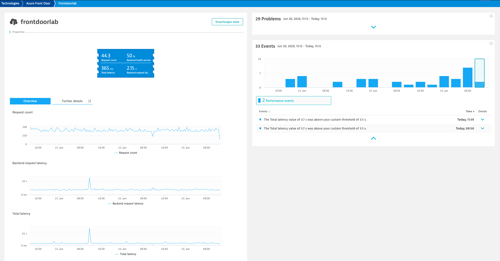This screenshot has height=261, width=500.
Task: Click the Details column header
Action: [x=483, y=111]
